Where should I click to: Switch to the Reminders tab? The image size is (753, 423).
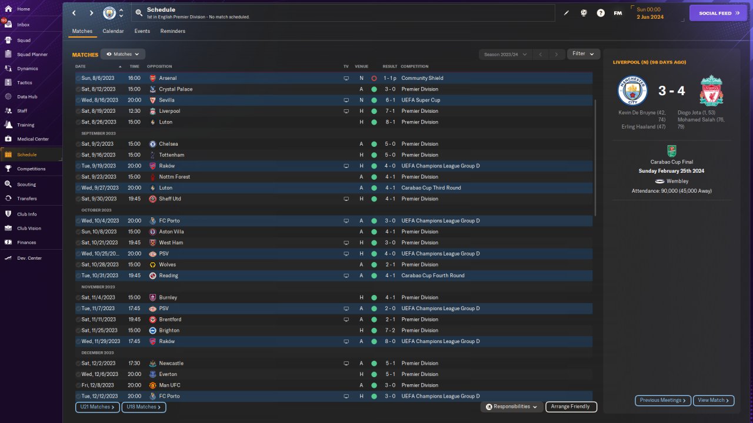[x=172, y=31]
